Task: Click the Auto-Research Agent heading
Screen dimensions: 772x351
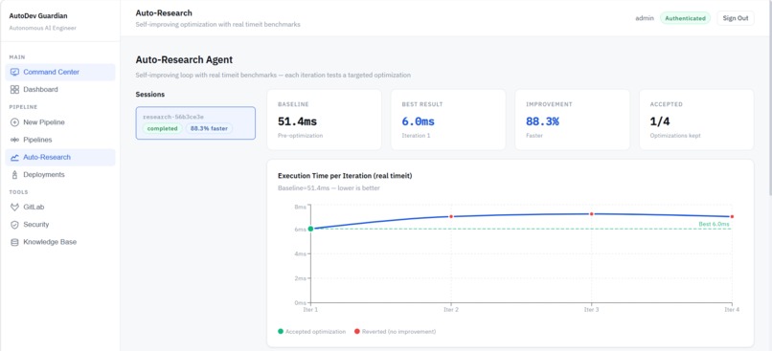Action: click(184, 60)
